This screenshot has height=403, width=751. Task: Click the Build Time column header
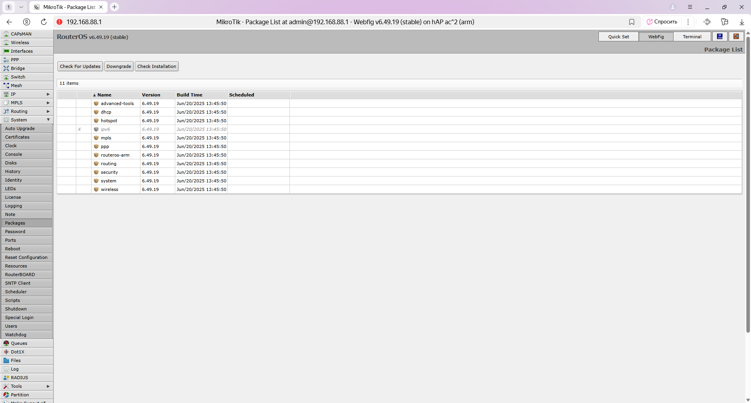tap(201, 95)
